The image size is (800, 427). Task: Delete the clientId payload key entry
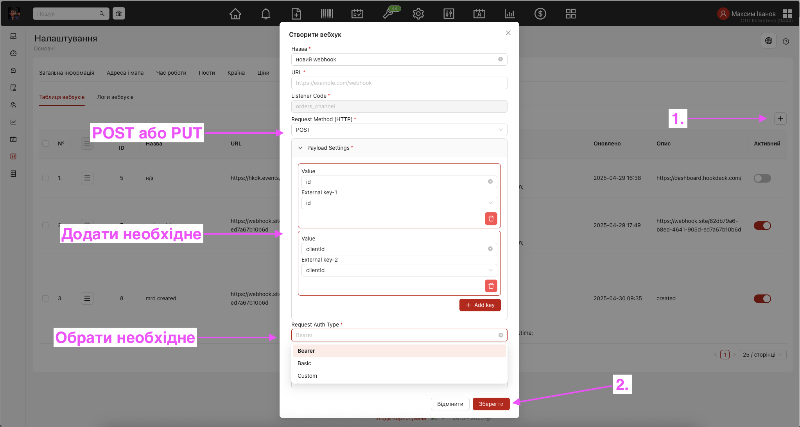coord(491,286)
